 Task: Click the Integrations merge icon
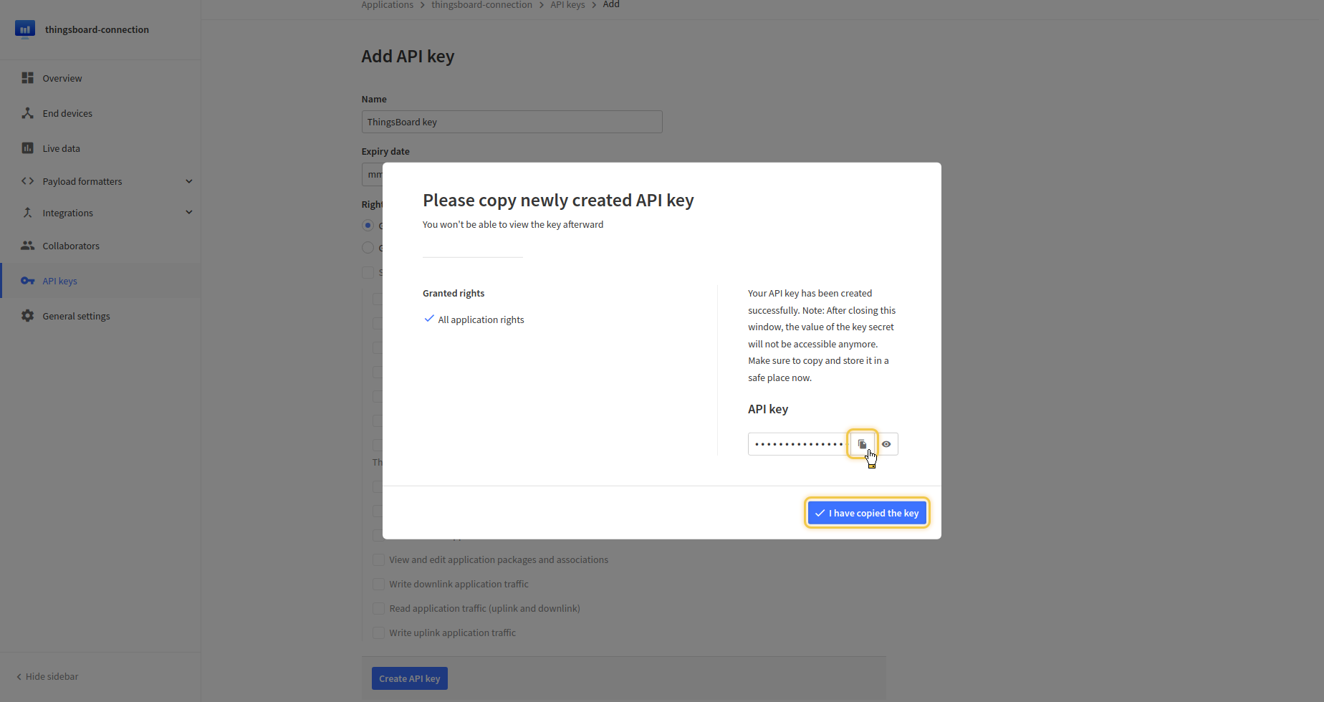click(28, 213)
